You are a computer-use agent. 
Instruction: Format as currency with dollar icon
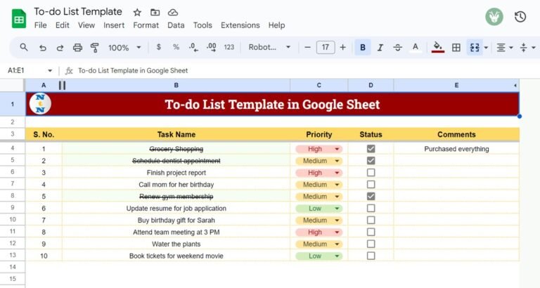pos(158,47)
